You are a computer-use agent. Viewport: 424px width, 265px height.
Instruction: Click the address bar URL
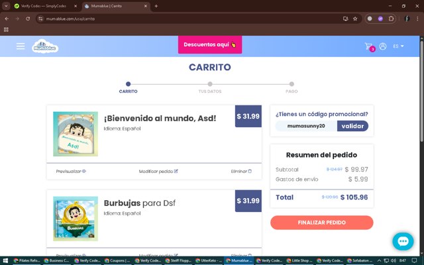coord(70,19)
